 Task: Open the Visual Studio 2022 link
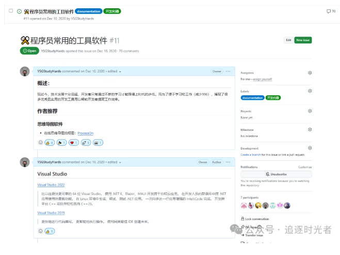(51, 185)
